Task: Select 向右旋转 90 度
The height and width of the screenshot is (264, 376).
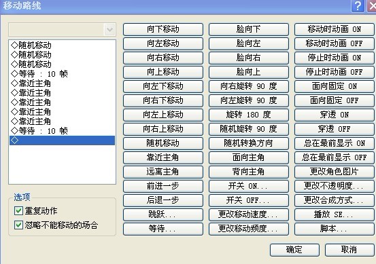Action: point(249,86)
